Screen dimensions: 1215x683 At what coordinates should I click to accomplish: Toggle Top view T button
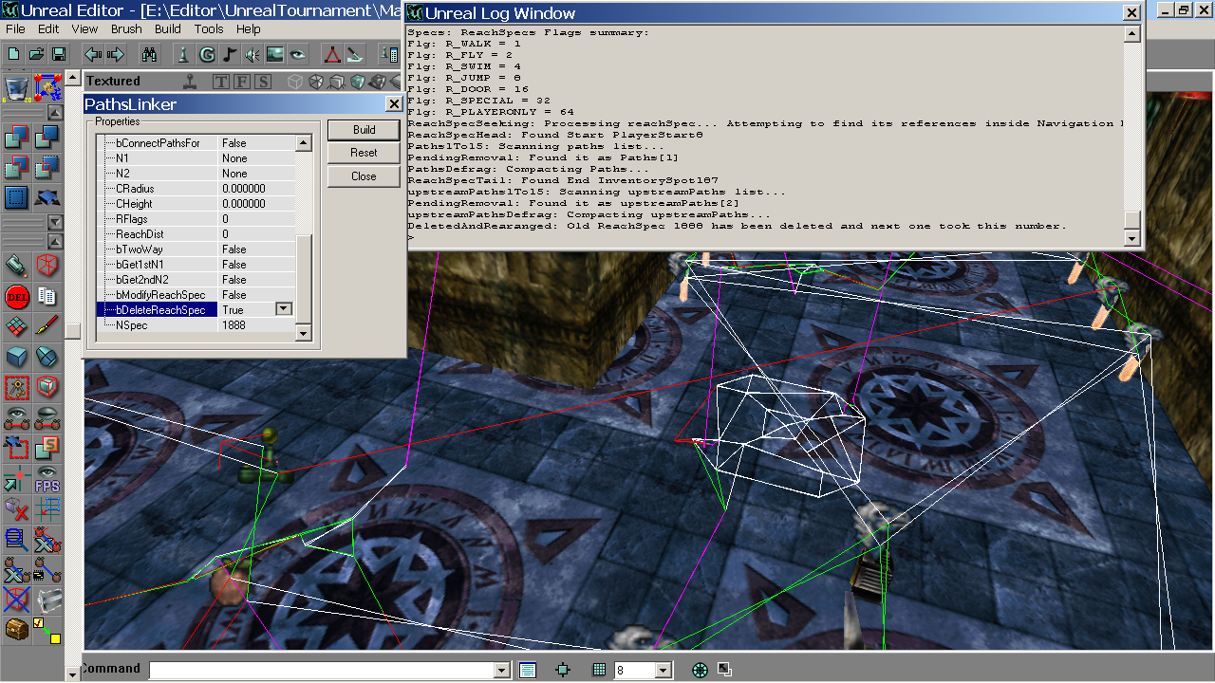pos(221,82)
